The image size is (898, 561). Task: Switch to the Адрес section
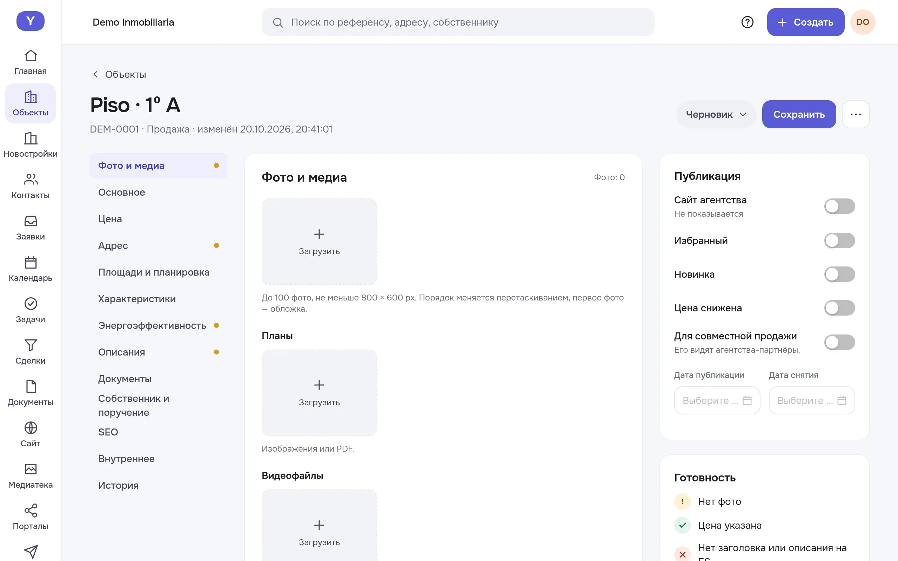(159, 246)
